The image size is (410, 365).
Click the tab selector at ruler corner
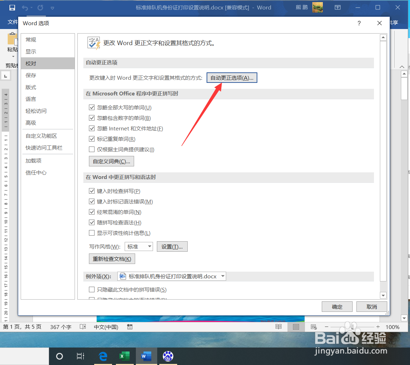click(6, 76)
